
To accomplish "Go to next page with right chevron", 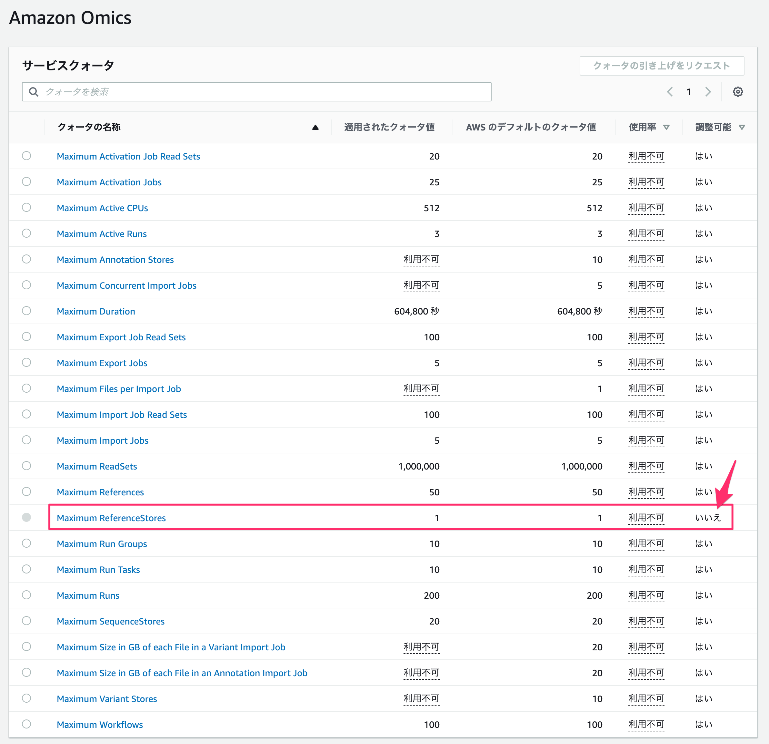I will [708, 91].
